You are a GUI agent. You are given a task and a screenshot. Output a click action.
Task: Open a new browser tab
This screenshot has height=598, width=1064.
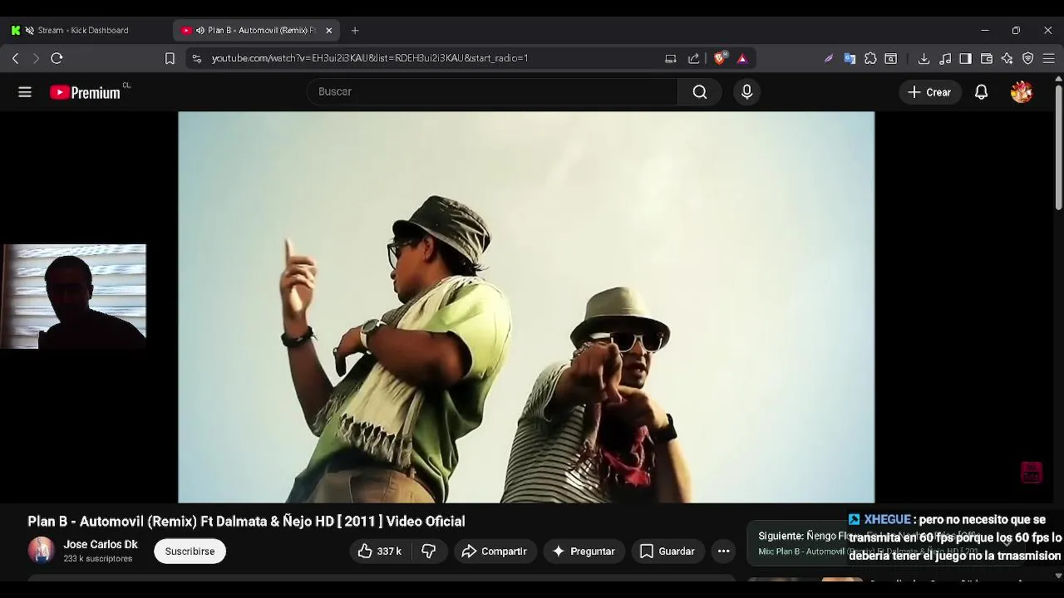pos(355,30)
